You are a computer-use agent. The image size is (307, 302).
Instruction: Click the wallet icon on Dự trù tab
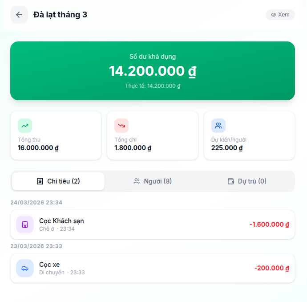pyautogui.click(x=231, y=181)
